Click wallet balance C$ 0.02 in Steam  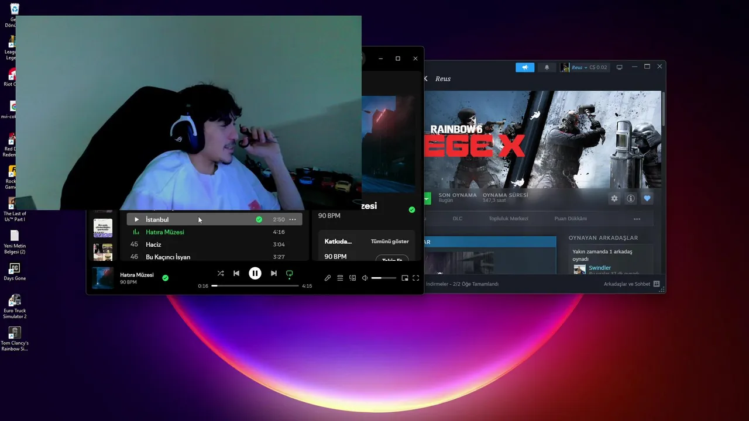598,67
